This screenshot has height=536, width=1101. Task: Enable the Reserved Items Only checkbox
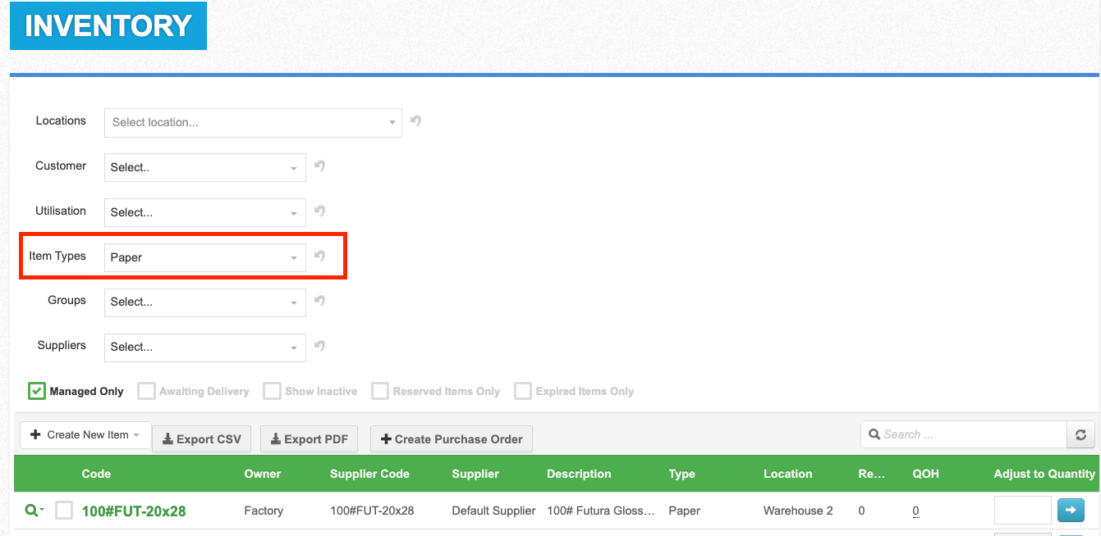point(379,391)
